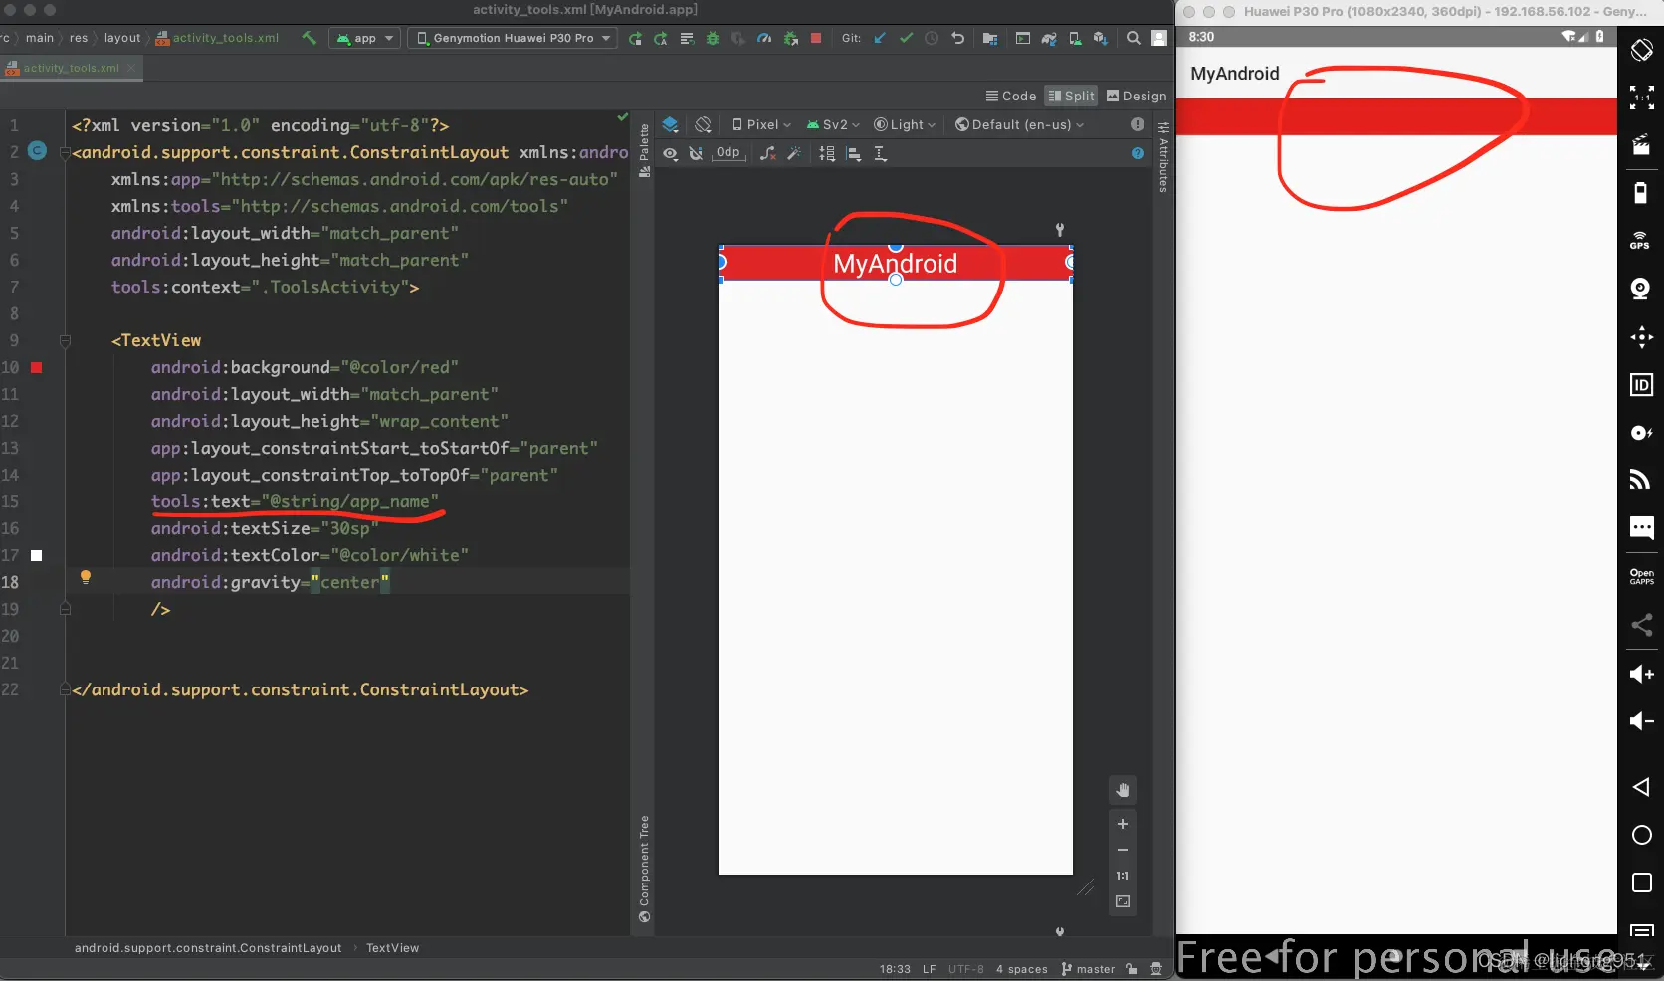Set design preview zoom to 1:1
This screenshot has width=1664, height=981.
point(1123,876)
